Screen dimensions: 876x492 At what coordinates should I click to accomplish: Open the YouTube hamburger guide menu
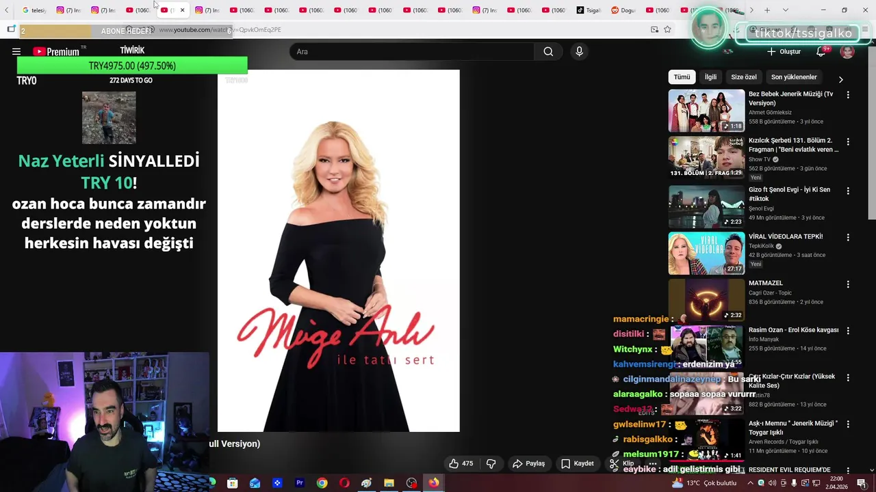pos(16,51)
